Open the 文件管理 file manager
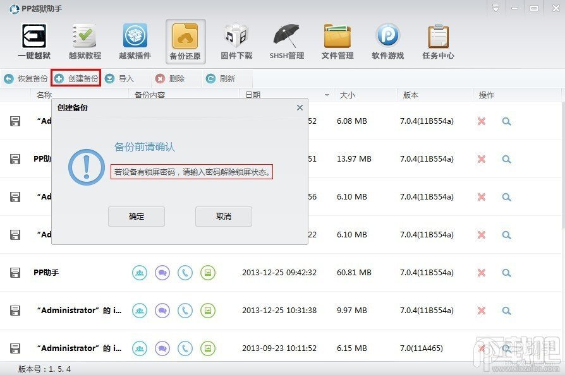 point(337,41)
